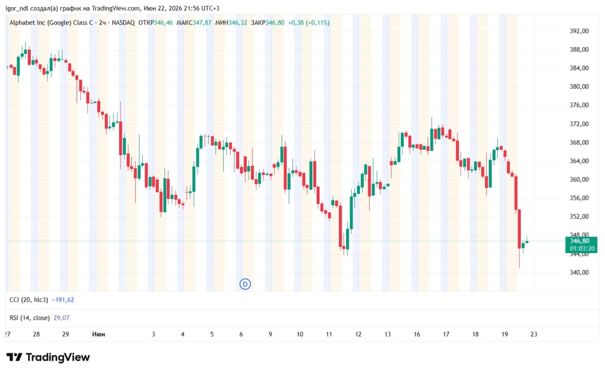Viewport: 605px width, 373px height.
Task: Click the +0,38 (+0,11%) change value
Action: 308,22
